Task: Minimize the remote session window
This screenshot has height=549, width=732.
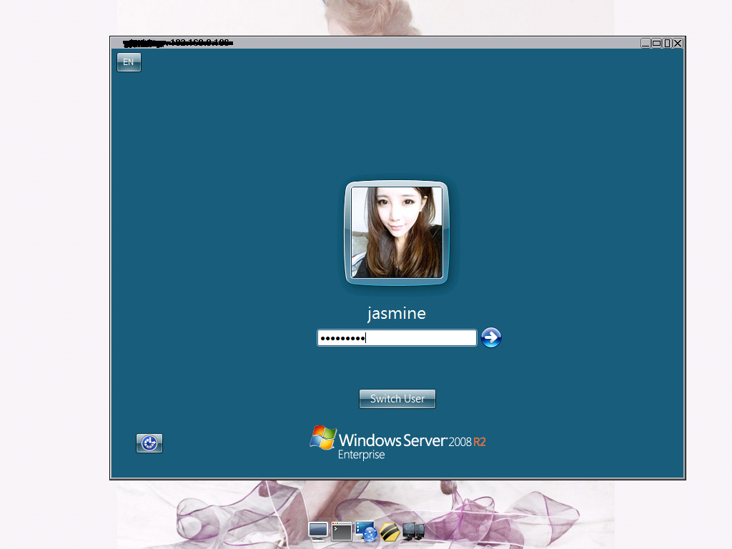Action: (646, 43)
